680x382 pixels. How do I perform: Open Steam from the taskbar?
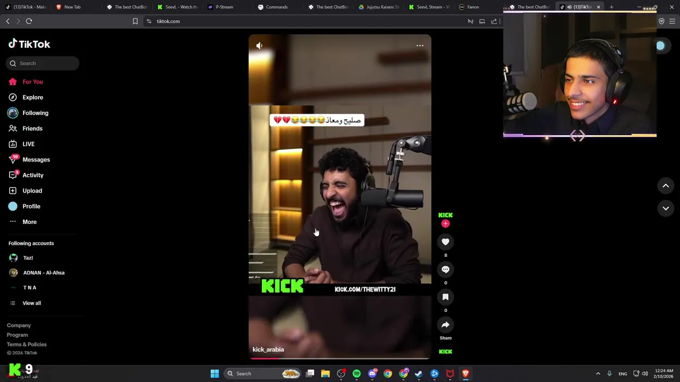(x=419, y=374)
